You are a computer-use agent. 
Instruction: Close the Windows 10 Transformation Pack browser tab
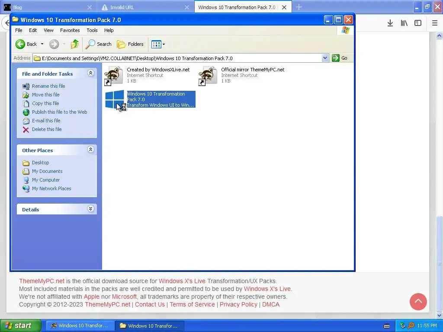pyautogui.click(x=284, y=7)
